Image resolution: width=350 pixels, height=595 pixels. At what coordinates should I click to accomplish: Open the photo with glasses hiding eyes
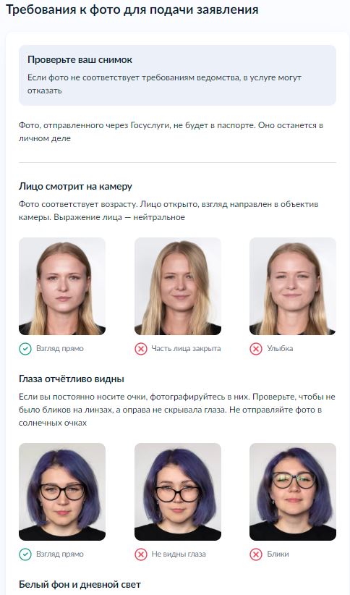click(x=178, y=491)
